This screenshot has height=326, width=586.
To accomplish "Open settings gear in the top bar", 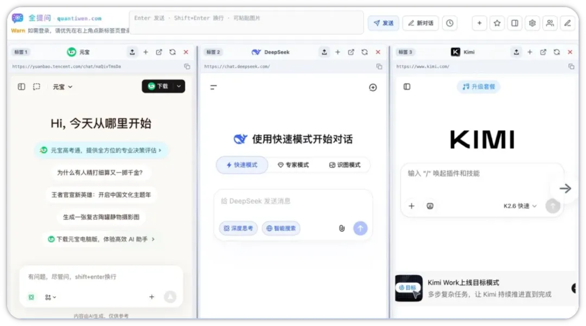I will click(532, 23).
